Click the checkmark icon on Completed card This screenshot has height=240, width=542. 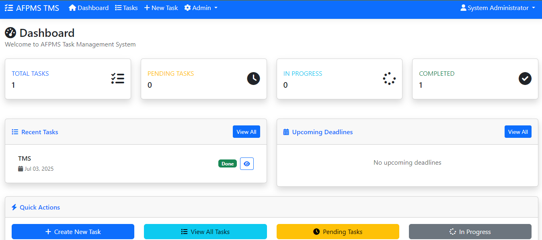[x=525, y=79]
